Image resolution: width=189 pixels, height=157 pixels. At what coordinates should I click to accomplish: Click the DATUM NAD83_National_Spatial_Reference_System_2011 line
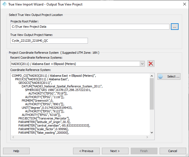click(62, 86)
